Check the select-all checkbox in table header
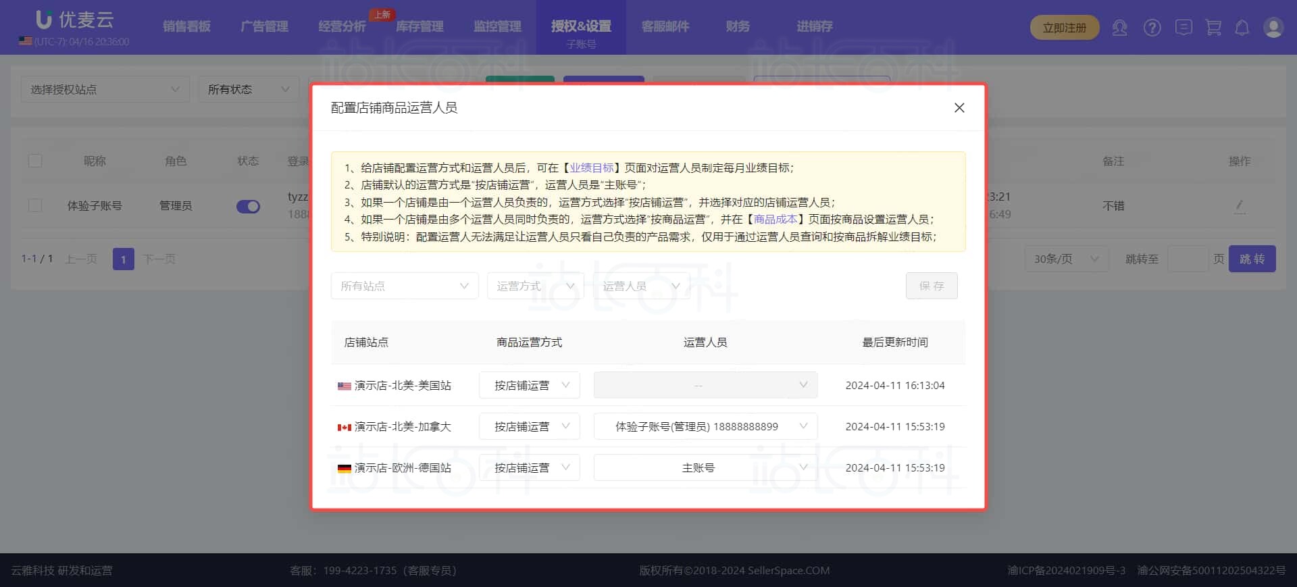 pyautogui.click(x=35, y=161)
